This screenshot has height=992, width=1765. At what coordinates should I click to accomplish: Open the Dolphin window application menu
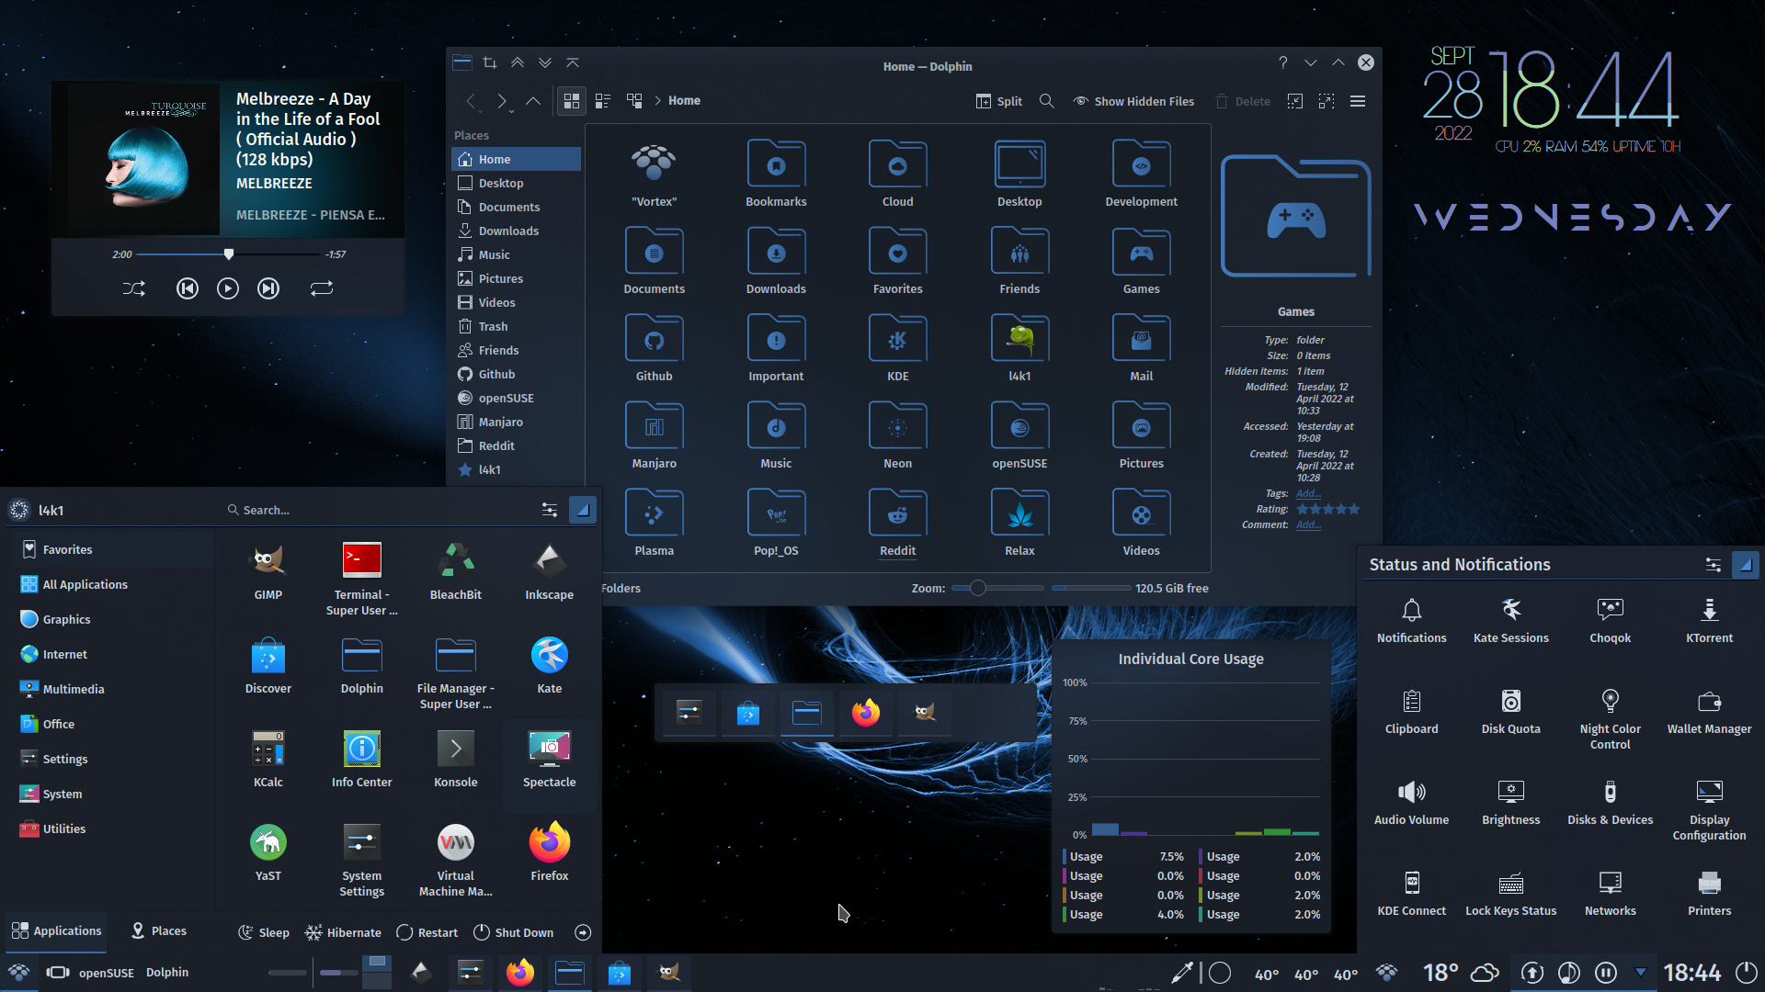(x=462, y=62)
